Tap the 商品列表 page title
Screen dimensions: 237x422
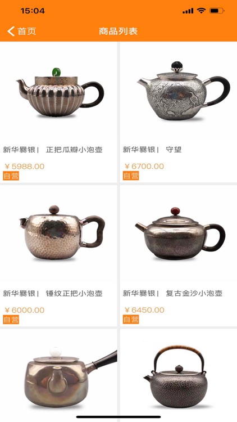click(118, 31)
